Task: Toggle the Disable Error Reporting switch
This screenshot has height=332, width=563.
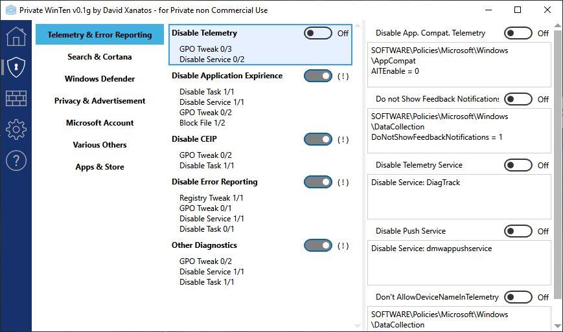Action: (317, 182)
